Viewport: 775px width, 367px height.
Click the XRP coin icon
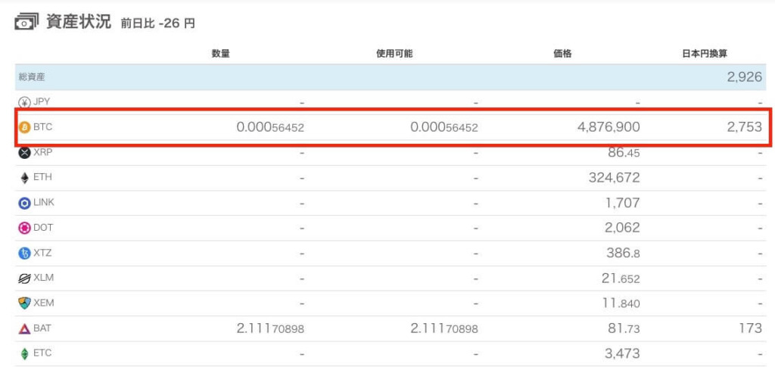click(x=24, y=153)
